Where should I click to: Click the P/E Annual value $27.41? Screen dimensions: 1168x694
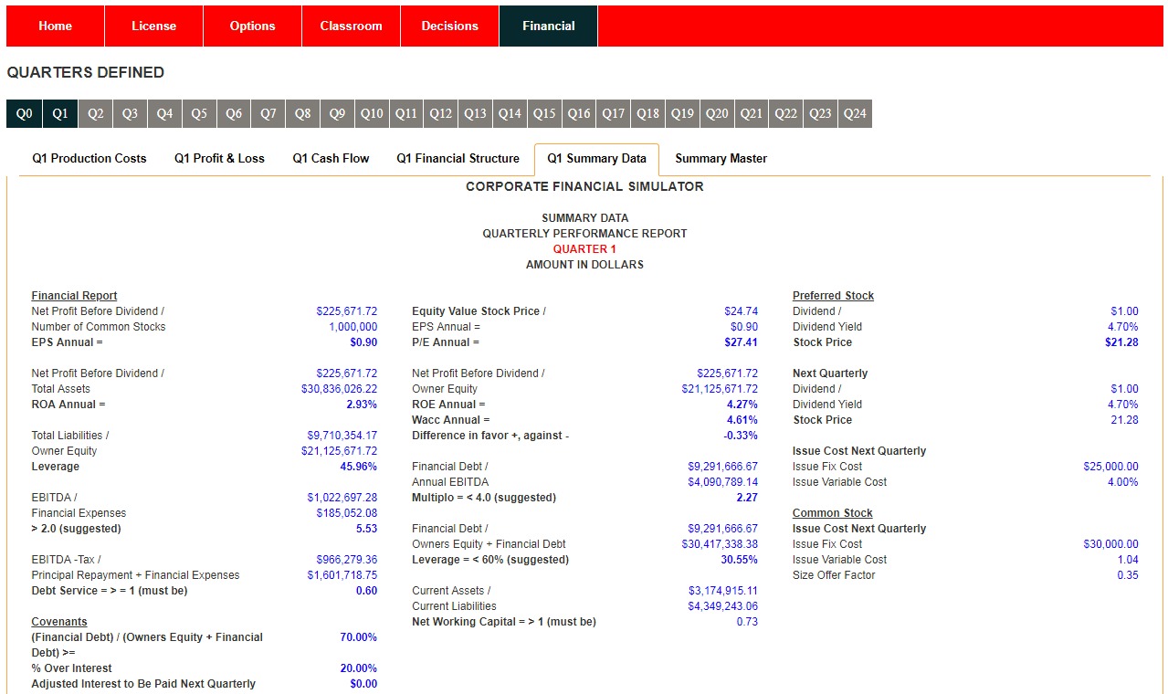pyautogui.click(x=741, y=342)
